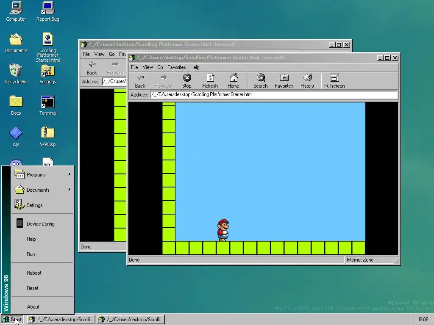Open Go menu in background browser window
This screenshot has height=325, width=434.
tap(111, 54)
